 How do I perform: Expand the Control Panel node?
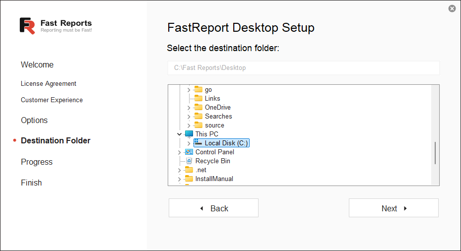pos(179,152)
